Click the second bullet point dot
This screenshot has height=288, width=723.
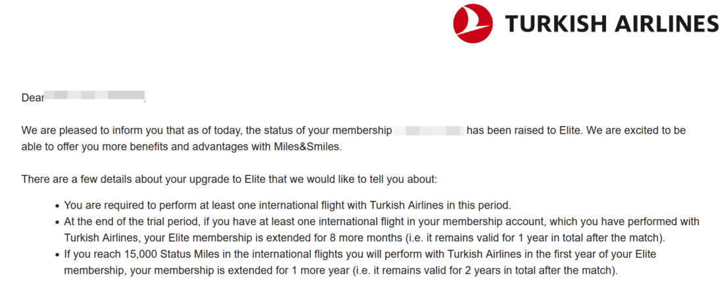point(58,222)
